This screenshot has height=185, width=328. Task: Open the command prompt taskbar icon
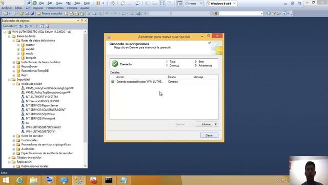coord(109,180)
